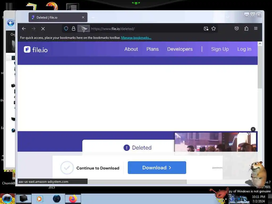Open the About page
This screenshot has height=204, width=272.
coord(131,49)
